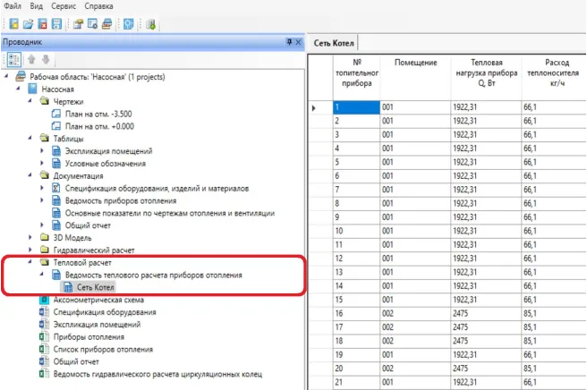
Task: Click the Open project folder toolbar icon
Action: [x=28, y=22]
